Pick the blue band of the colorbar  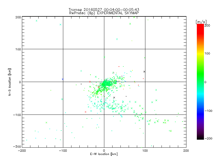coord(200,111)
